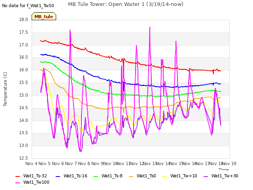Screen dimensions: 253x190
Task: Select the Wat1_Tw100 legend label
Action: 36,182
